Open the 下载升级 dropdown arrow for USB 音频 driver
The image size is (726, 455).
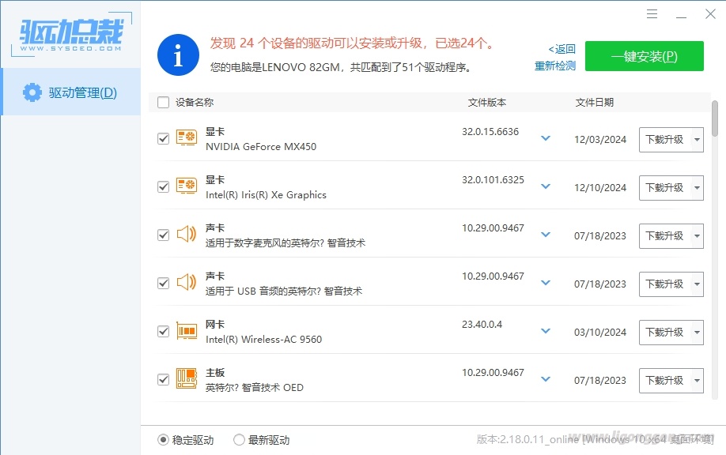pyautogui.click(x=697, y=284)
